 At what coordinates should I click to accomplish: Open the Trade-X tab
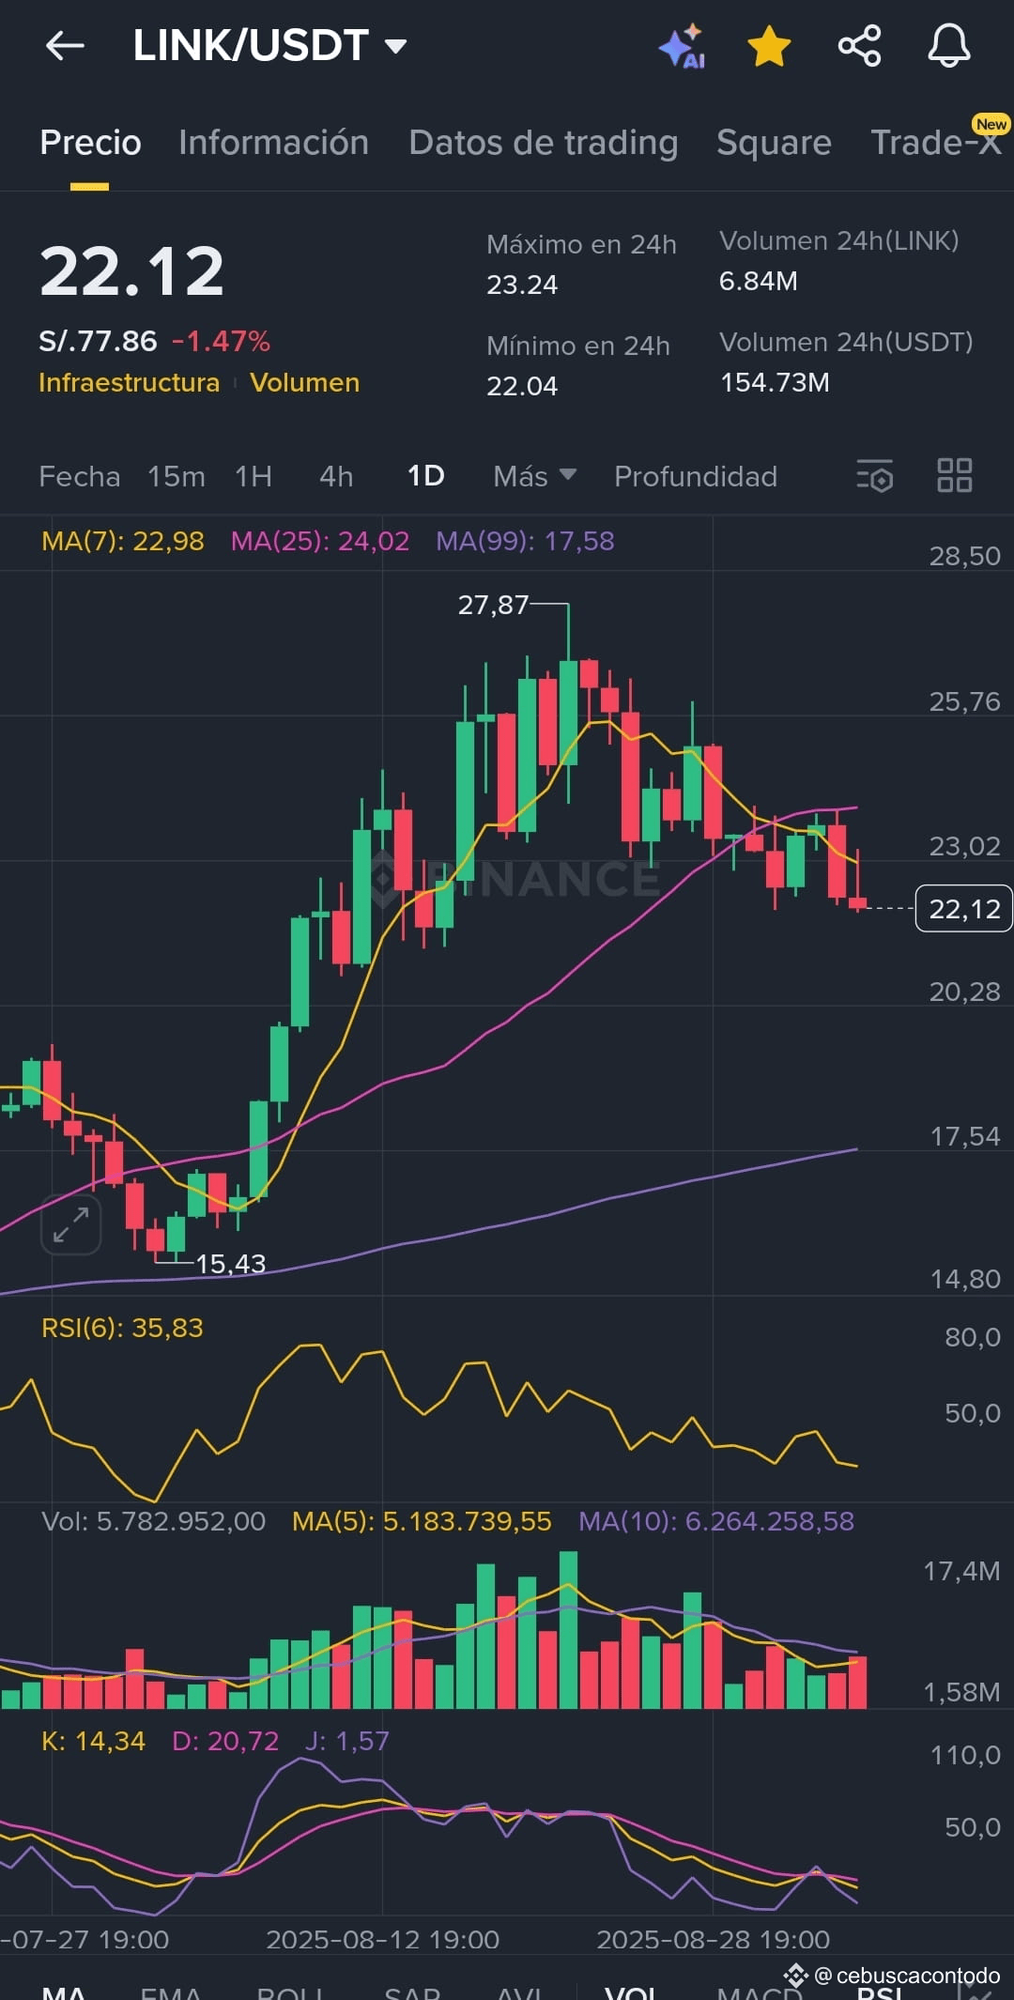(937, 142)
